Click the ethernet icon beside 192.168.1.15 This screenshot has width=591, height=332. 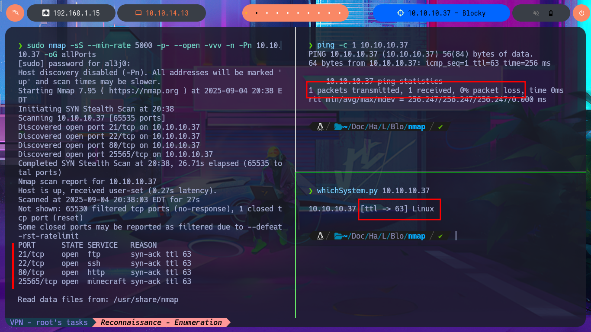coord(45,13)
